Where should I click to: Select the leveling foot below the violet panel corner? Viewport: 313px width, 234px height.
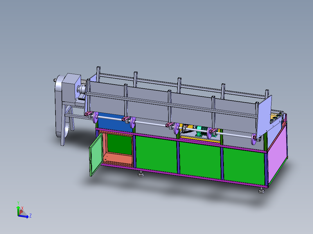261,191
